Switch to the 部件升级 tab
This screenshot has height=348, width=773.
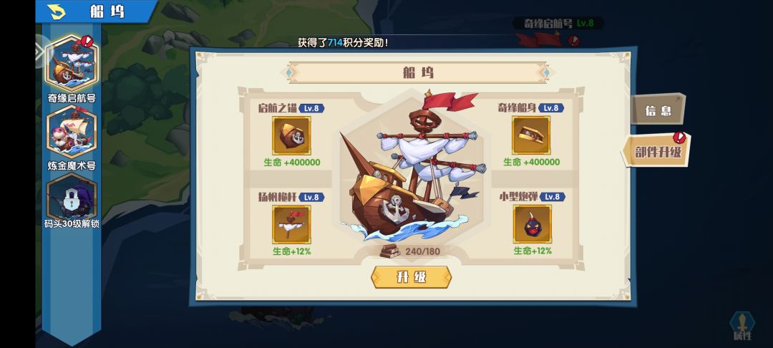pyautogui.click(x=656, y=151)
